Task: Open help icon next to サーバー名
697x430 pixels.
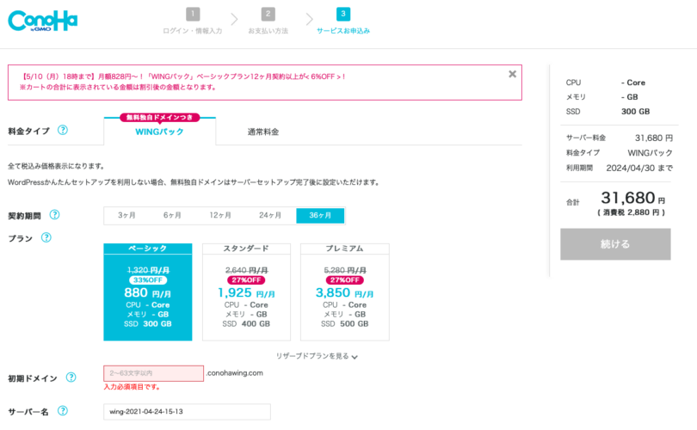Action: pyautogui.click(x=63, y=411)
